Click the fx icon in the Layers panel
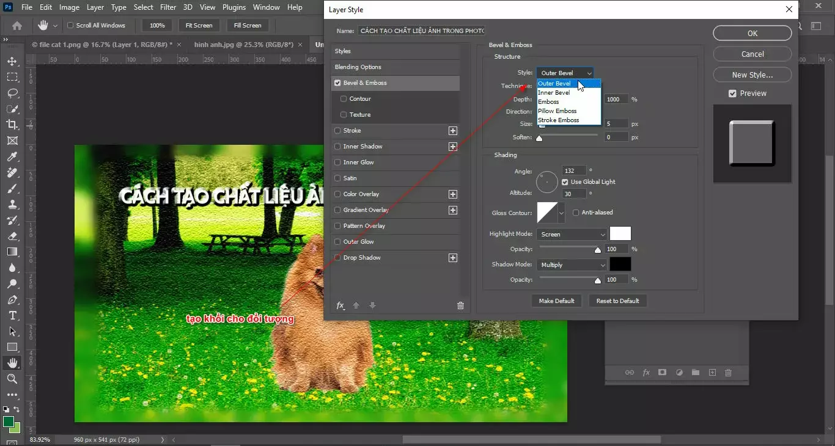 tap(646, 372)
